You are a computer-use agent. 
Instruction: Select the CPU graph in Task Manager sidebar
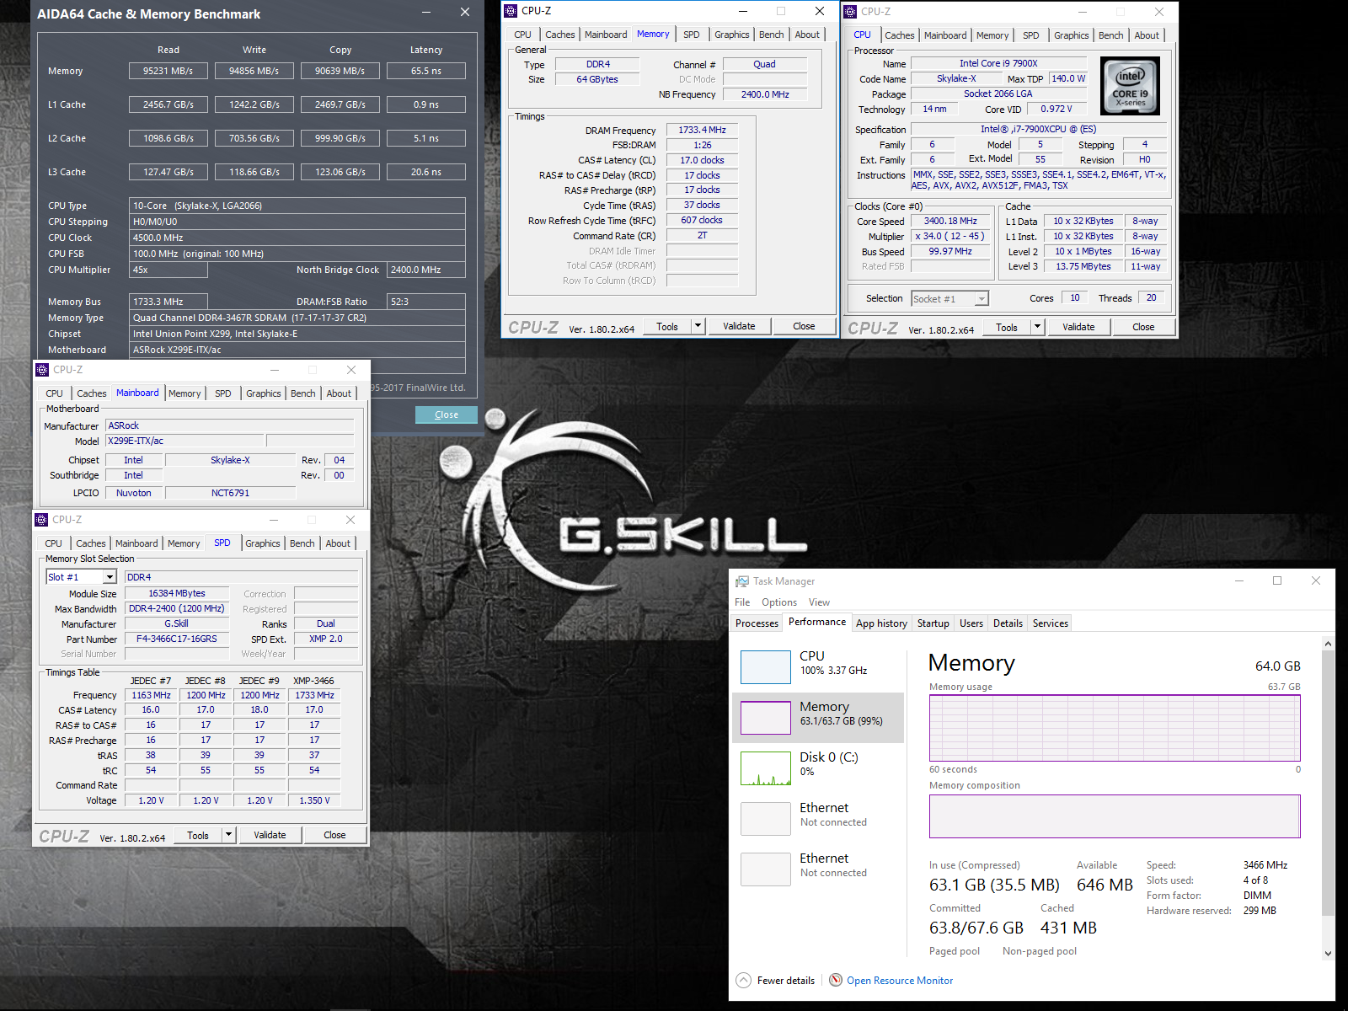pos(765,666)
